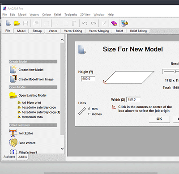Click the Assistant panel vertical scrollbar thumb

[x=62, y=89]
